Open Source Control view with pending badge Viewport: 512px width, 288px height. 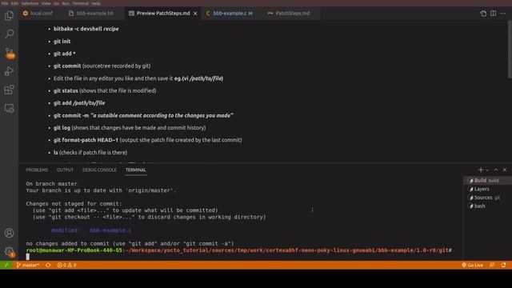[x=9, y=53]
